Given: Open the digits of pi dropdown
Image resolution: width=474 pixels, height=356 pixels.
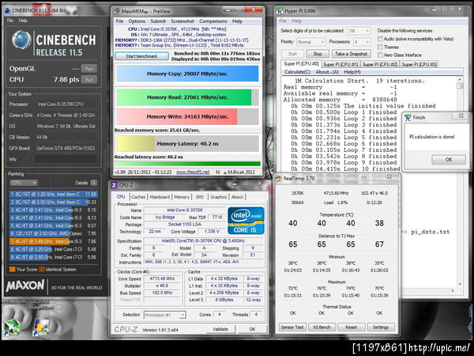Looking at the screenshot, I should pyautogui.click(x=359, y=31).
